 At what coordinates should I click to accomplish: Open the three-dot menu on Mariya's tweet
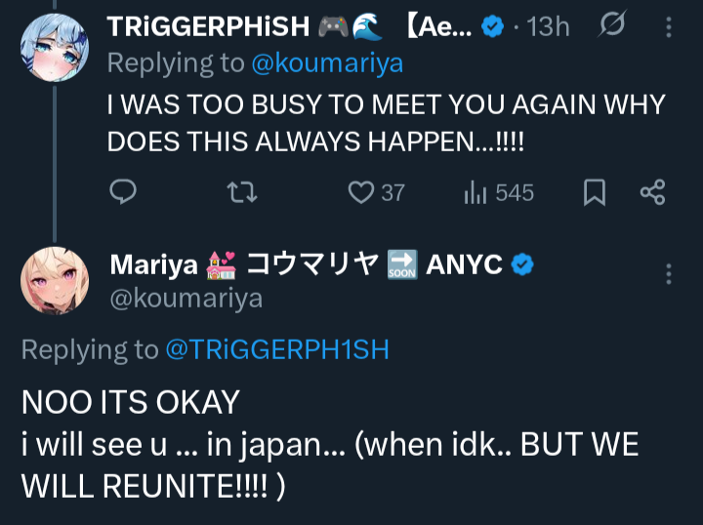(669, 273)
